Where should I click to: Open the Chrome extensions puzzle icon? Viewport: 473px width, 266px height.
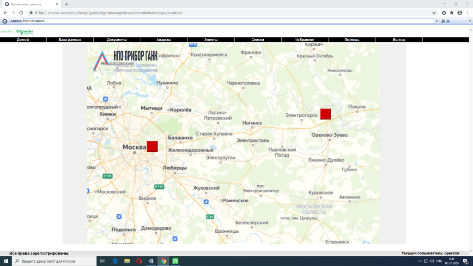[452, 13]
